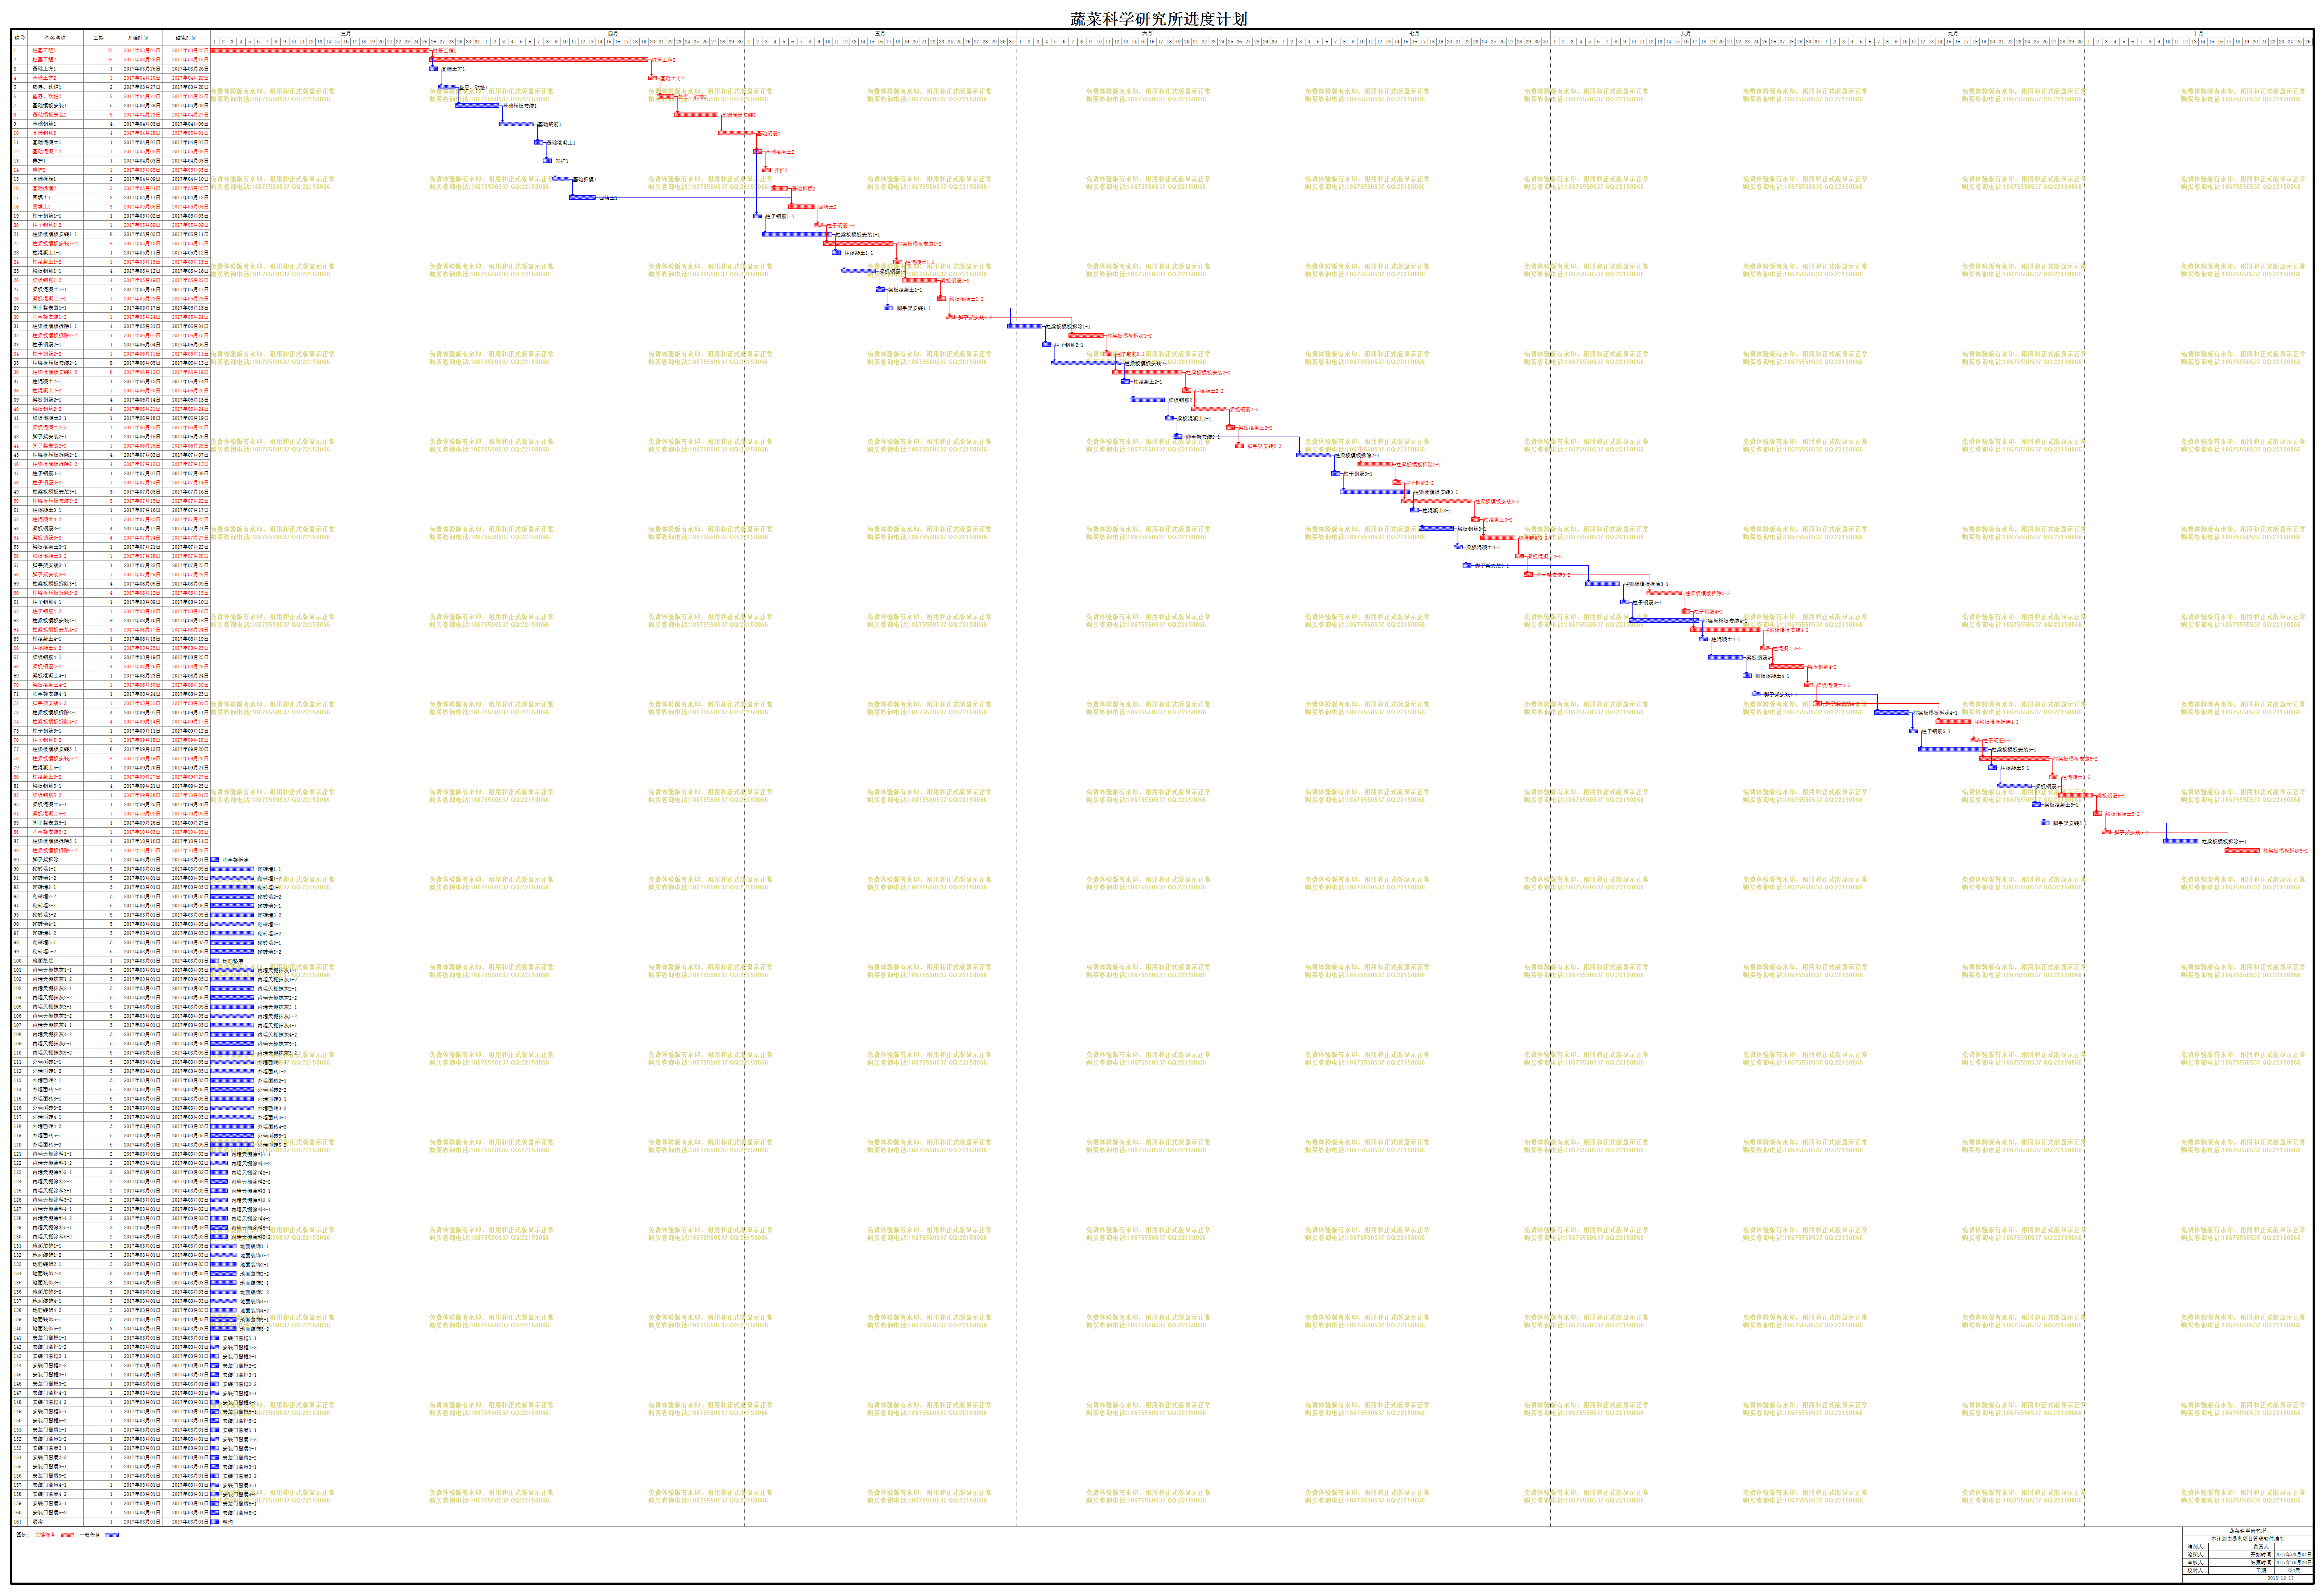The image size is (2324, 1594).
Task: Click the duration cell of row 基础模板安装1
Action: (99, 106)
